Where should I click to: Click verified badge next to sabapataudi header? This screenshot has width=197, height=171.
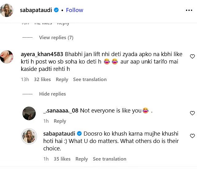tap(56, 10)
